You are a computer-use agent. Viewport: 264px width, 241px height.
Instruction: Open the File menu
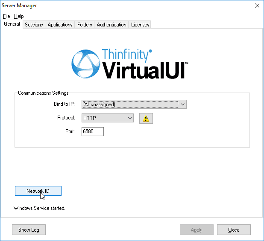tap(6, 16)
